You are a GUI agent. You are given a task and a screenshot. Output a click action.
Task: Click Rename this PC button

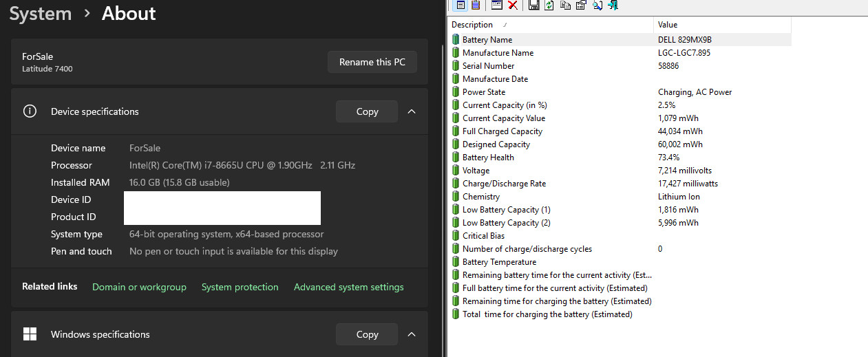point(372,62)
